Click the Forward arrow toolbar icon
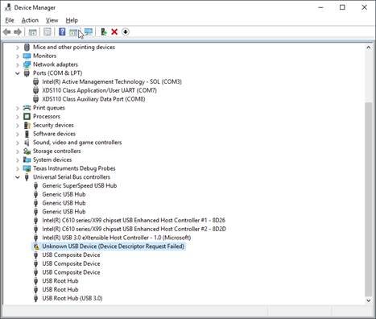This screenshot has width=376, height=319. click(x=18, y=32)
